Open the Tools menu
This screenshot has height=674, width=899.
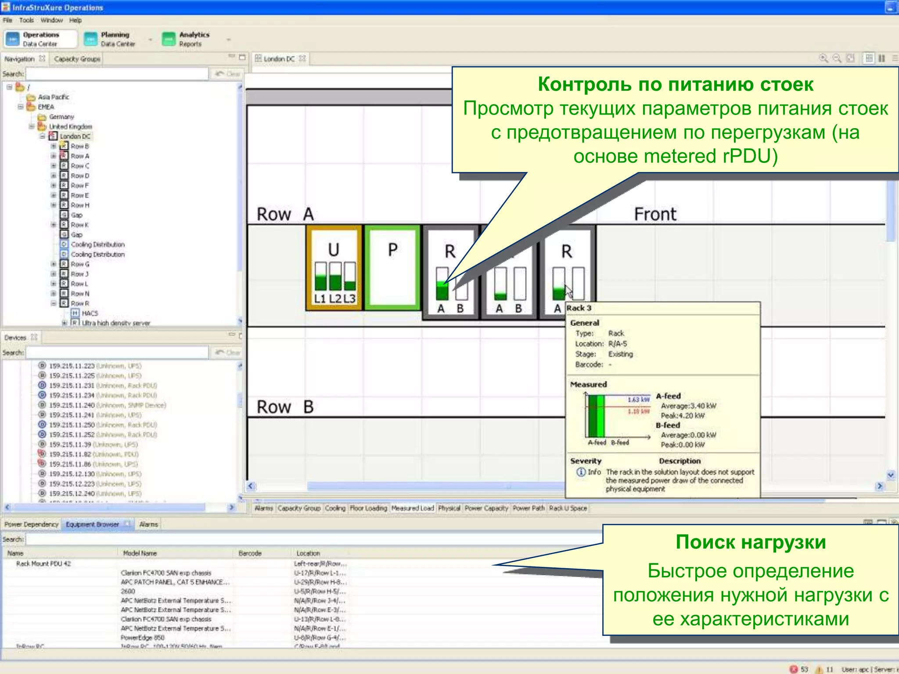click(x=26, y=20)
